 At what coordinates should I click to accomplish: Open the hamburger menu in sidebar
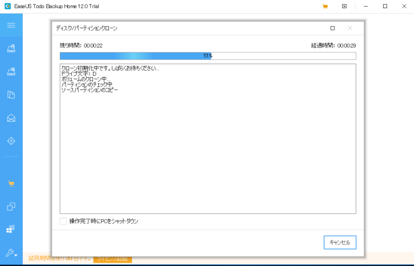coord(11,25)
